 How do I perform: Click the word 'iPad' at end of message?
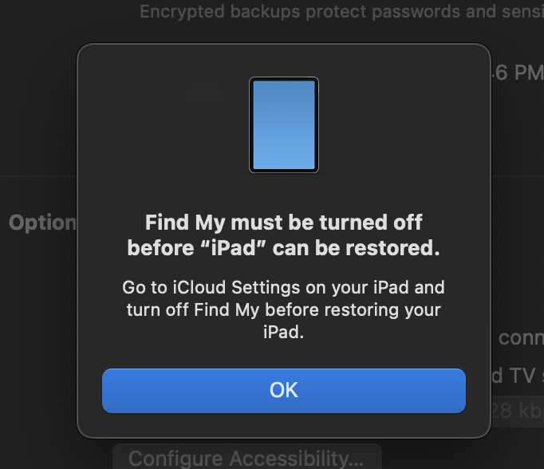(283, 333)
